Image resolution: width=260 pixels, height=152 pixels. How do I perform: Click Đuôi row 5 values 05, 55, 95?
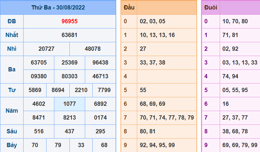235,90
